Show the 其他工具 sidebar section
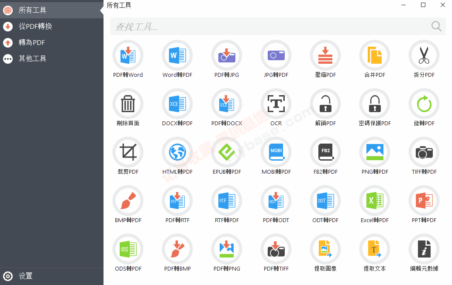Image resolution: width=452 pixels, height=285 pixels. click(x=52, y=59)
